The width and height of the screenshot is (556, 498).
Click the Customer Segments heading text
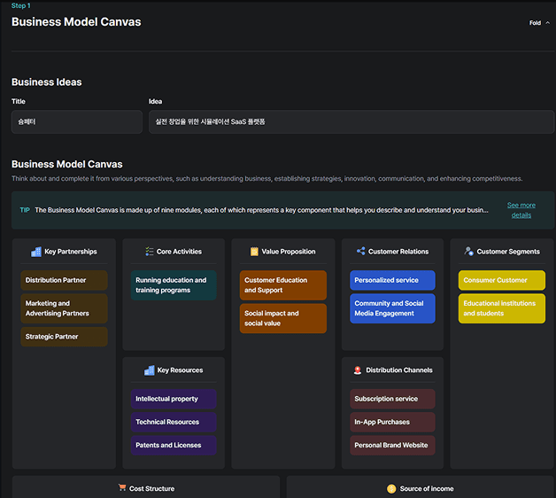tap(508, 252)
